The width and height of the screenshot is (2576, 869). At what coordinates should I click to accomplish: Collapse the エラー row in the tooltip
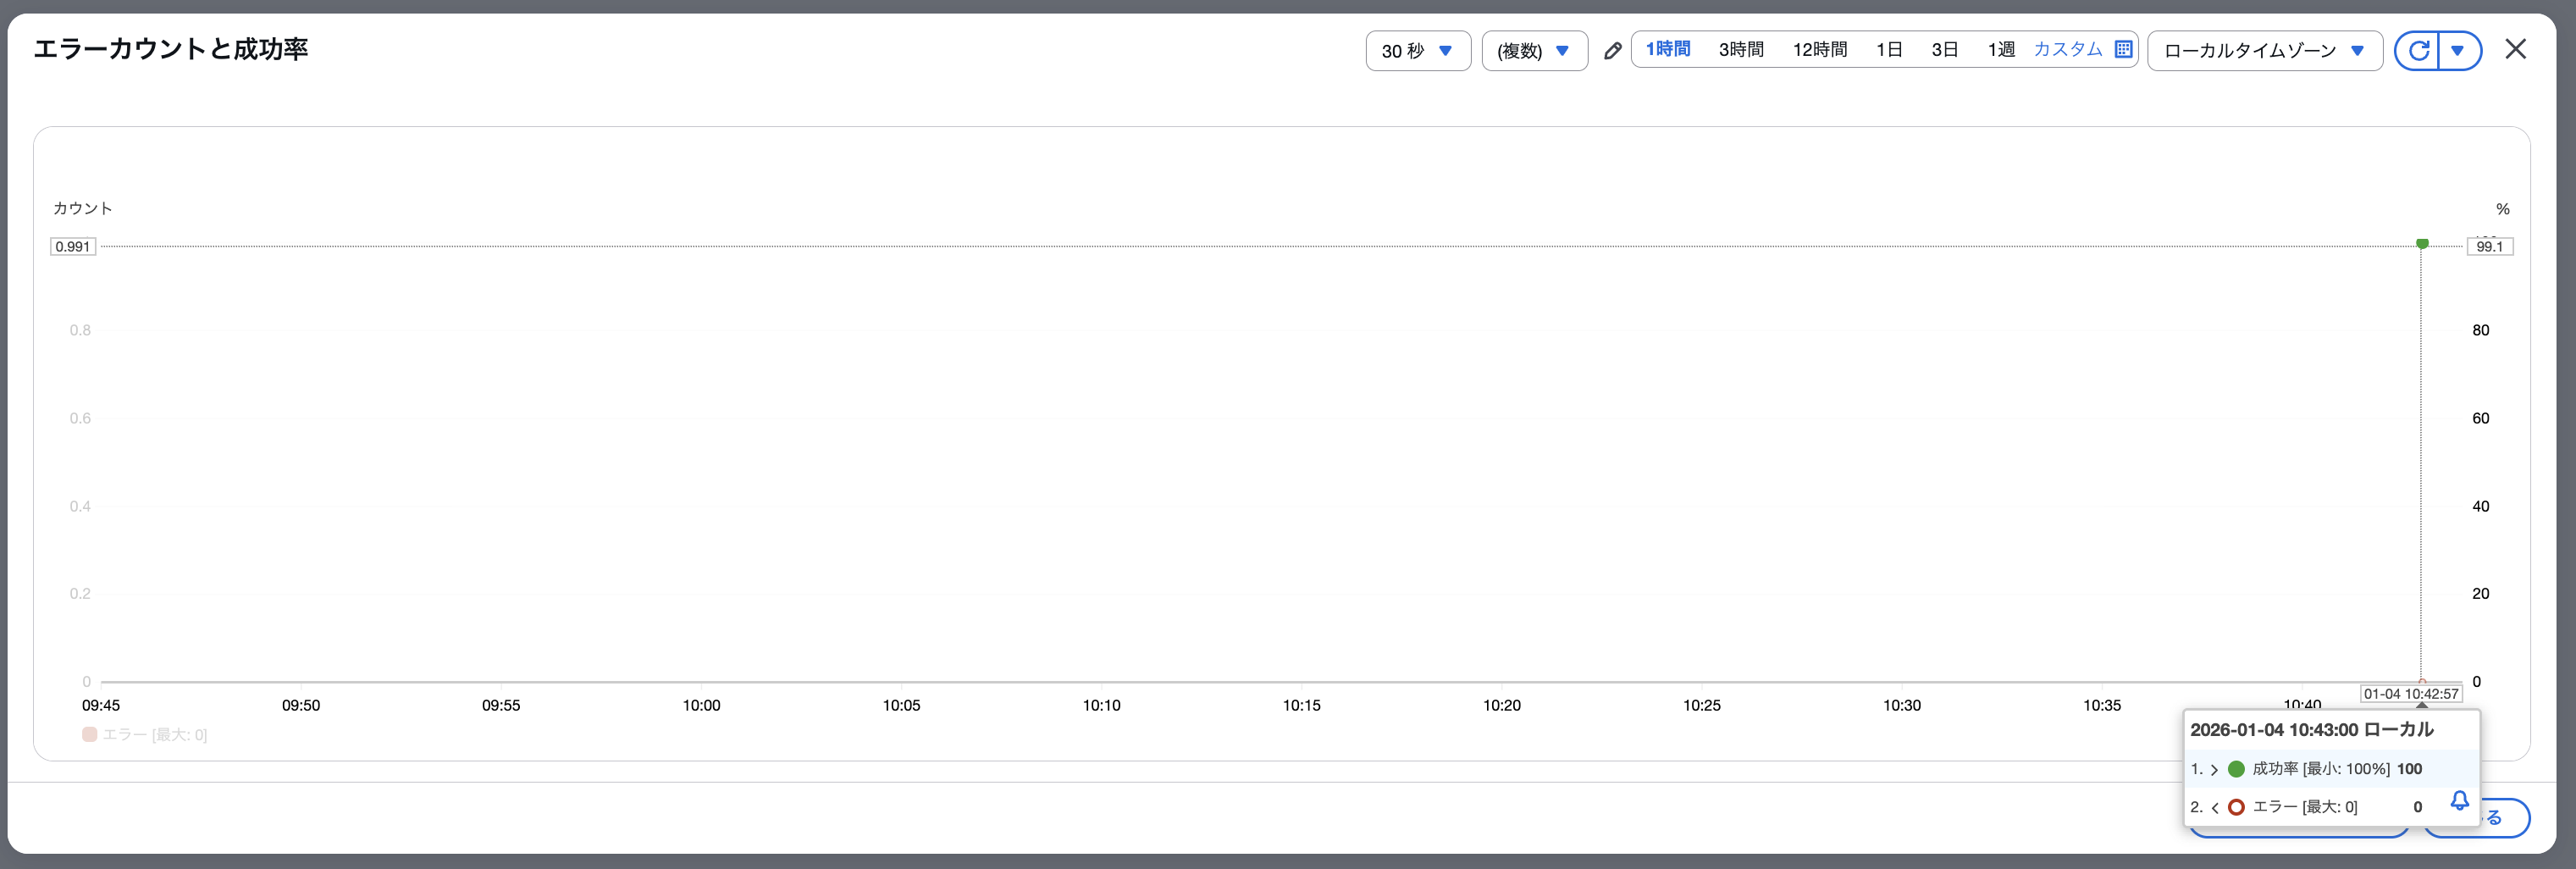pyautogui.click(x=2214, y=807)
